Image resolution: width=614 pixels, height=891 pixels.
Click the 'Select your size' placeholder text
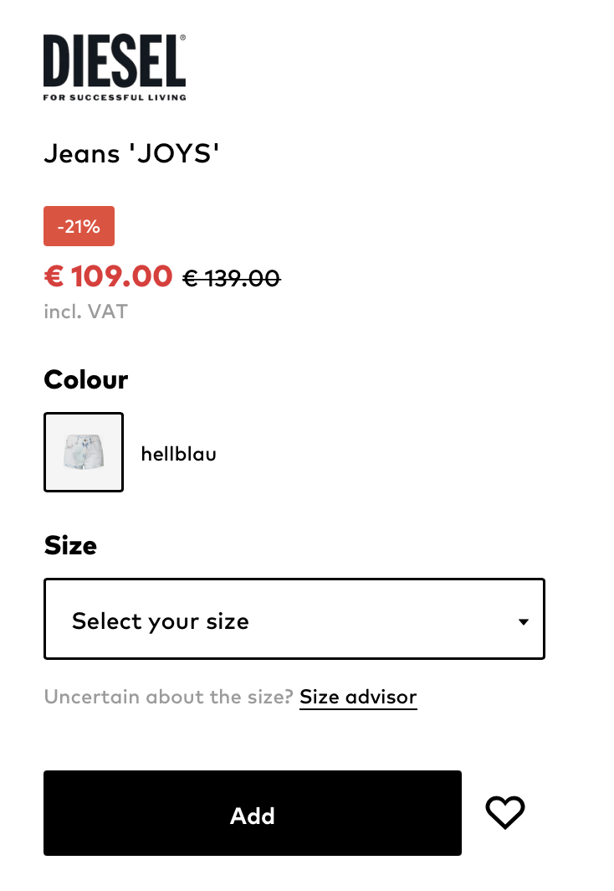[161, 621]
